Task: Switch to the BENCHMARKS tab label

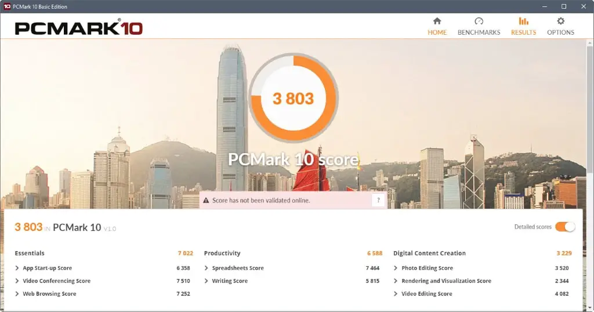Action: click(x=479, y=32)
